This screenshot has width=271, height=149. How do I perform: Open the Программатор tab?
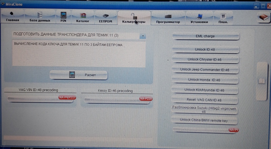click(168, 19)
